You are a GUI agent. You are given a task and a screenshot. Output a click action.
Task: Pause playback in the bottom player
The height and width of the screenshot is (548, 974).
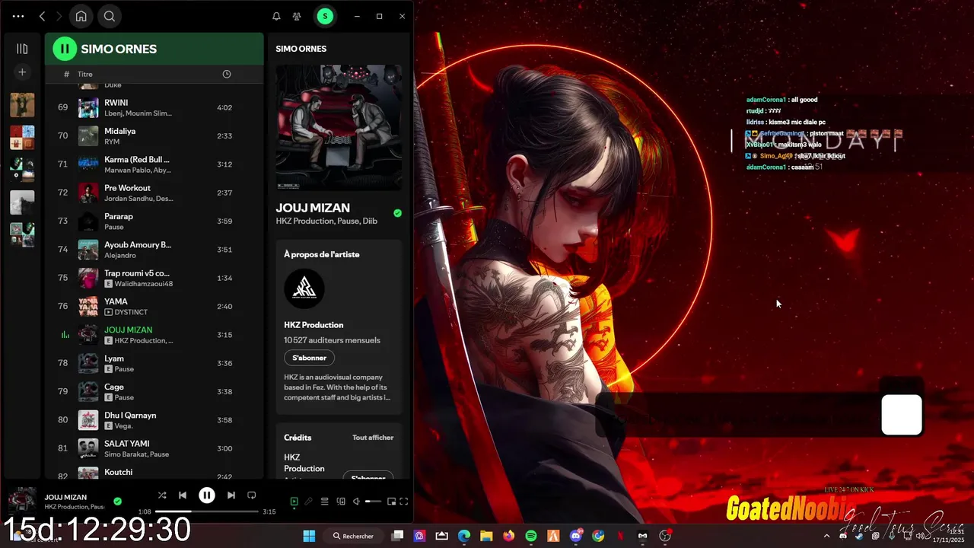point(207,495)
